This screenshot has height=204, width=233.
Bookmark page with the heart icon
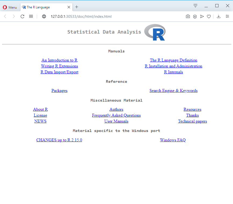(209, 16)
